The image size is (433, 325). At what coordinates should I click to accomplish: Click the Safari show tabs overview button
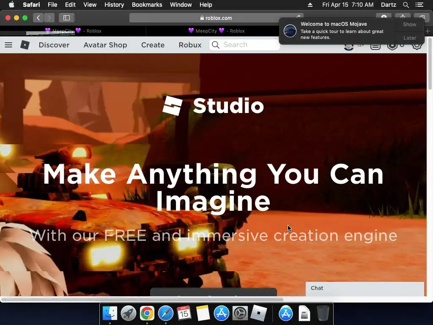click(422, 18)
